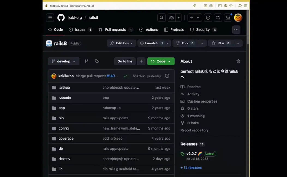Switch to the Pull requests tab
The image size is (287, 177).
tap(116, 30)
